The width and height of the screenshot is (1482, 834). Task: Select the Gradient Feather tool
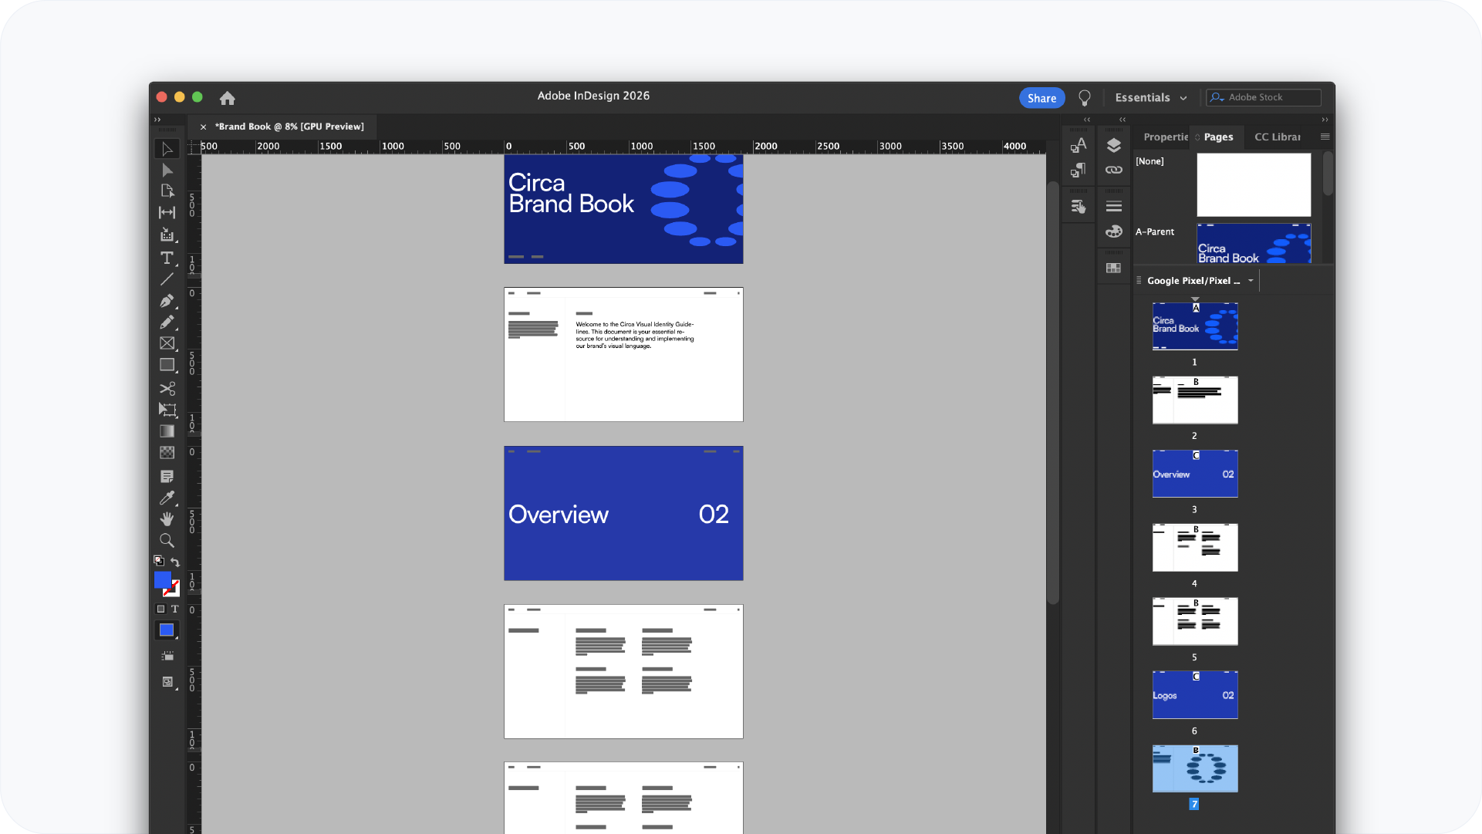tap(167, 453)
